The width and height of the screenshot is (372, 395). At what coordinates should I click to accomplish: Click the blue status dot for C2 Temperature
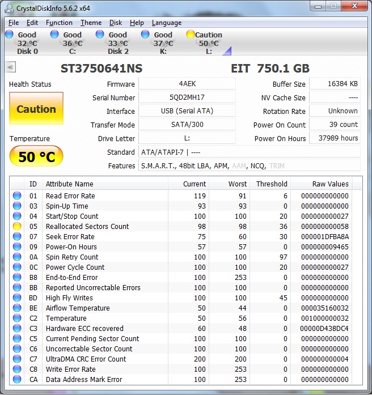[x=17, y=318]
